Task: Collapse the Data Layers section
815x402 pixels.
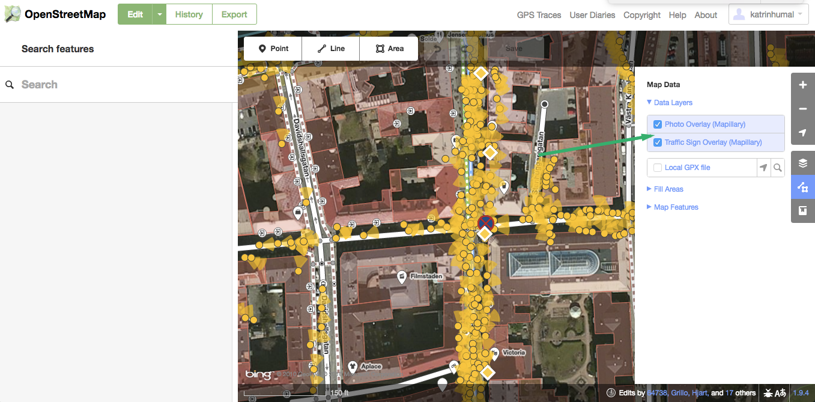Action: pyautogui.click(x=670, y=102)
